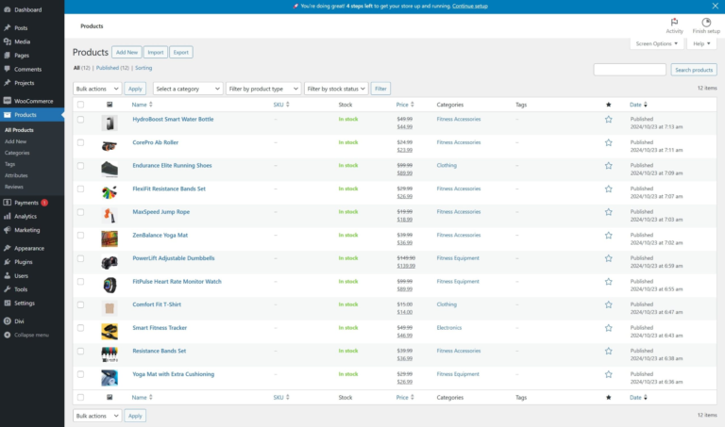This screenshot has height=427, width=725.
Task: Click the Plugins sidebar icon
Action: point(8,262)
